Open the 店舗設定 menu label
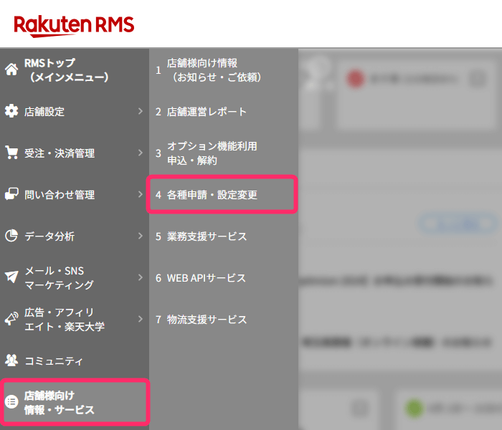Viewport: 502px width, 430px height. point(44,112)
